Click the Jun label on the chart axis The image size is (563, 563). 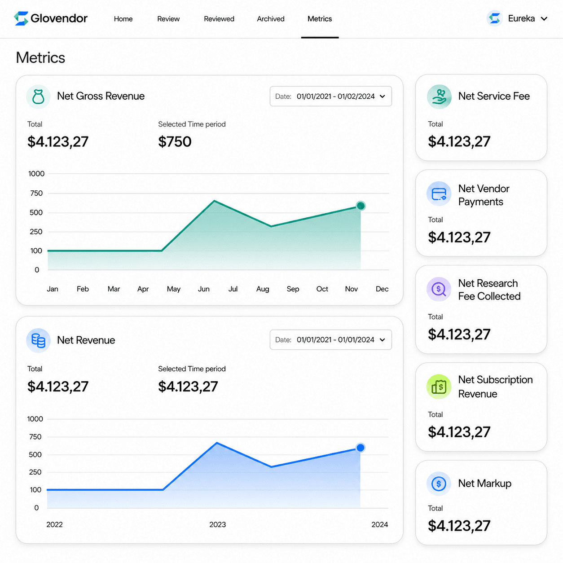point(204,289)
